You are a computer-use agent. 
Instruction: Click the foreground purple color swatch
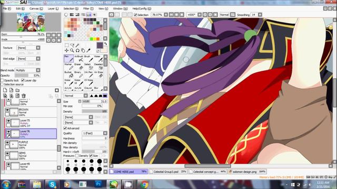pos(100,45)
